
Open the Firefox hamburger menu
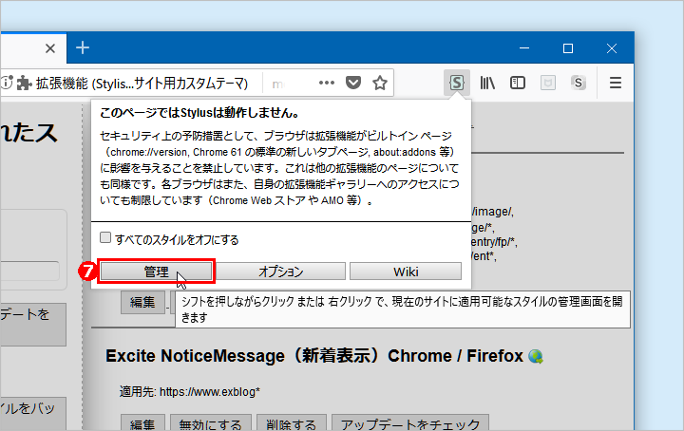[616, 83]
